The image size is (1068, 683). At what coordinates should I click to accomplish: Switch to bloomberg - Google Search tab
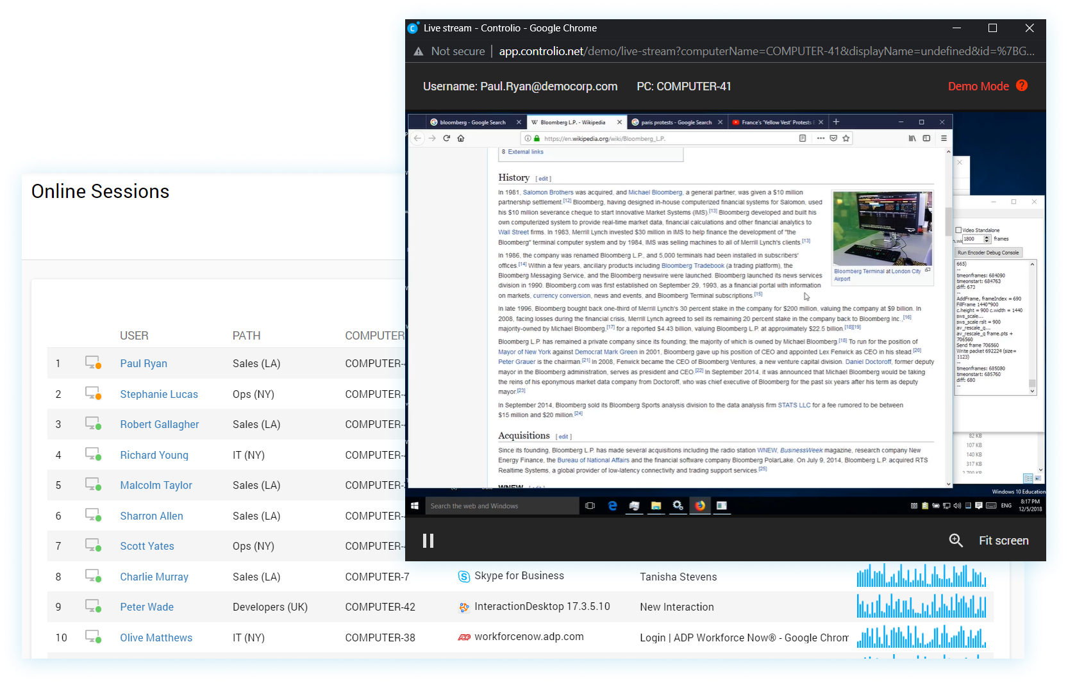pyautogui.click(x=472, y=122)
